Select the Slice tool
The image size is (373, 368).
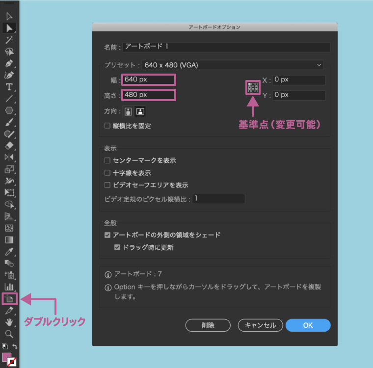[x=9, y=311]
